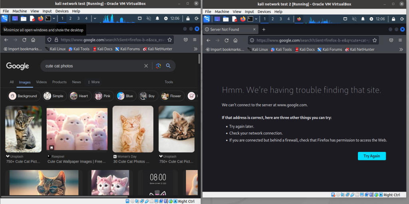409x204 pixels.
Task: Open the Woman's Day sleeping kitten thumbnail
Action: click(133, 129)
